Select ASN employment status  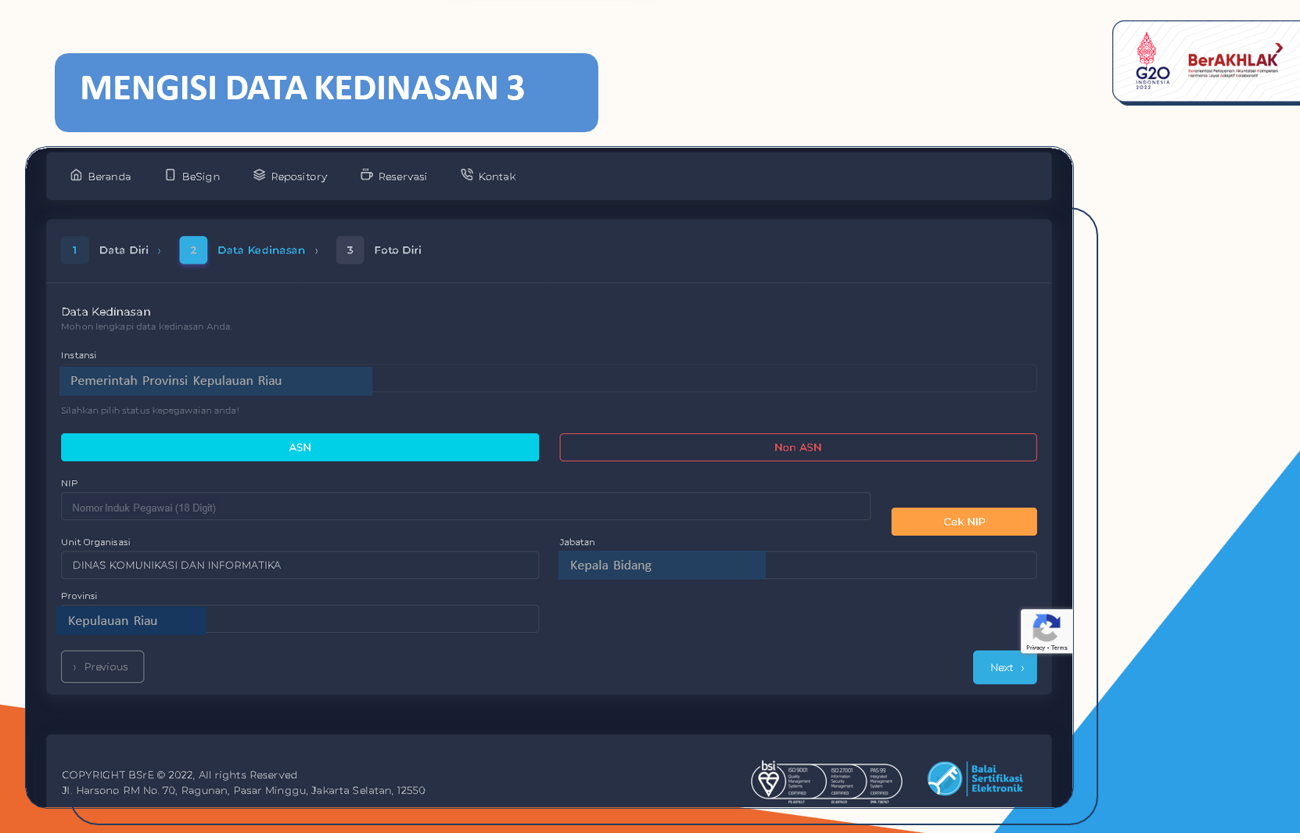pyautogui.click(x=300, y=447)
